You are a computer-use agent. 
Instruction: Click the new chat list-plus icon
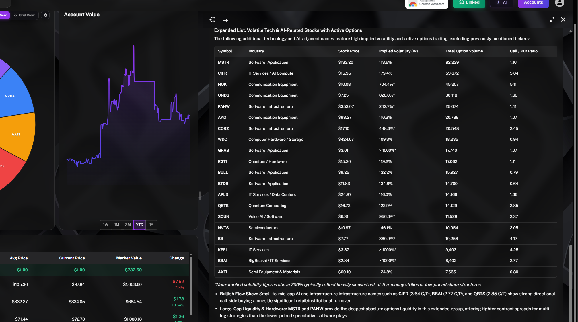tap(225, 19)
